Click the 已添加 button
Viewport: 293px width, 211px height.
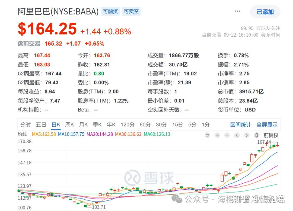click(x=265, y=12)
